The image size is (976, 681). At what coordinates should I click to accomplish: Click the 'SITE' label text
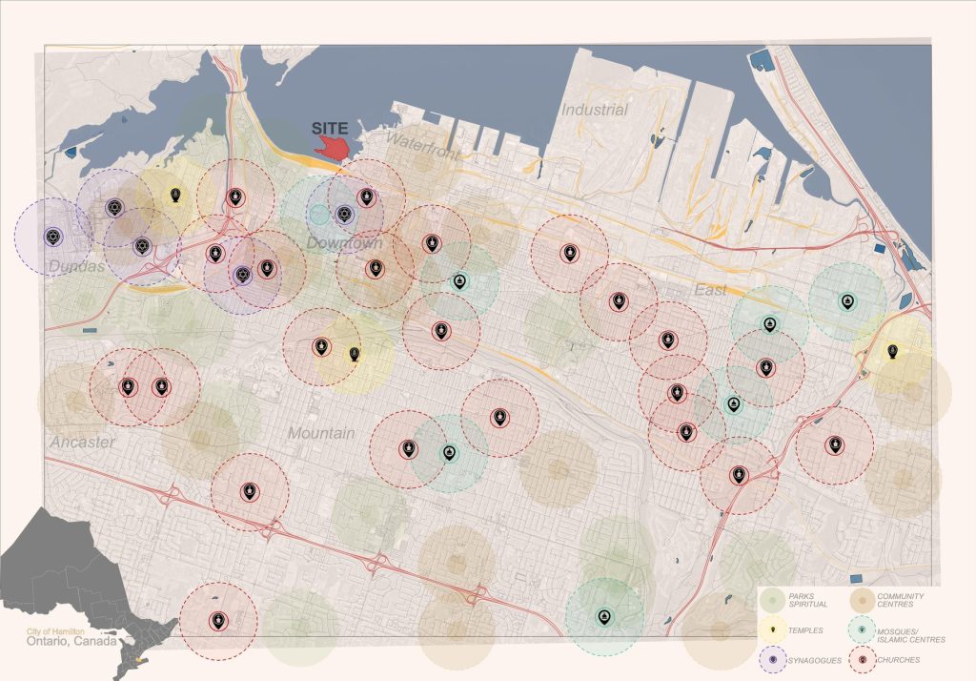coord(330,129)
